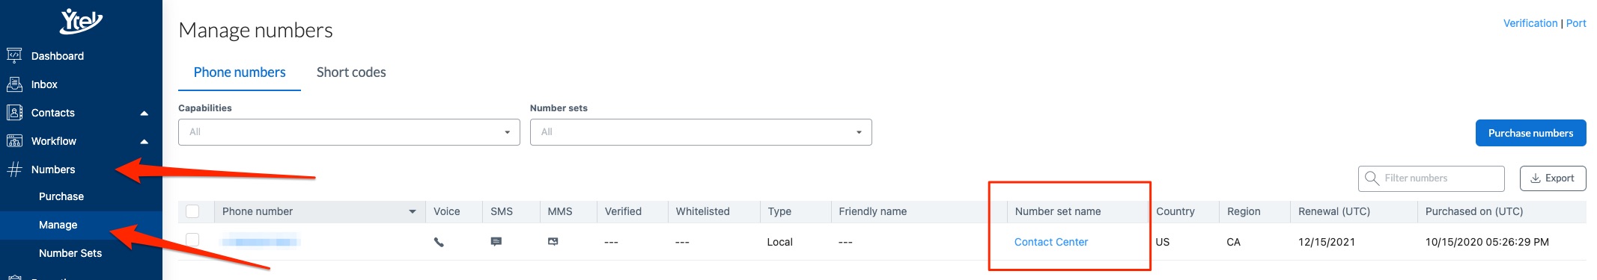
Task: Open Number Sets in sidebar
Action: (70, 253)
